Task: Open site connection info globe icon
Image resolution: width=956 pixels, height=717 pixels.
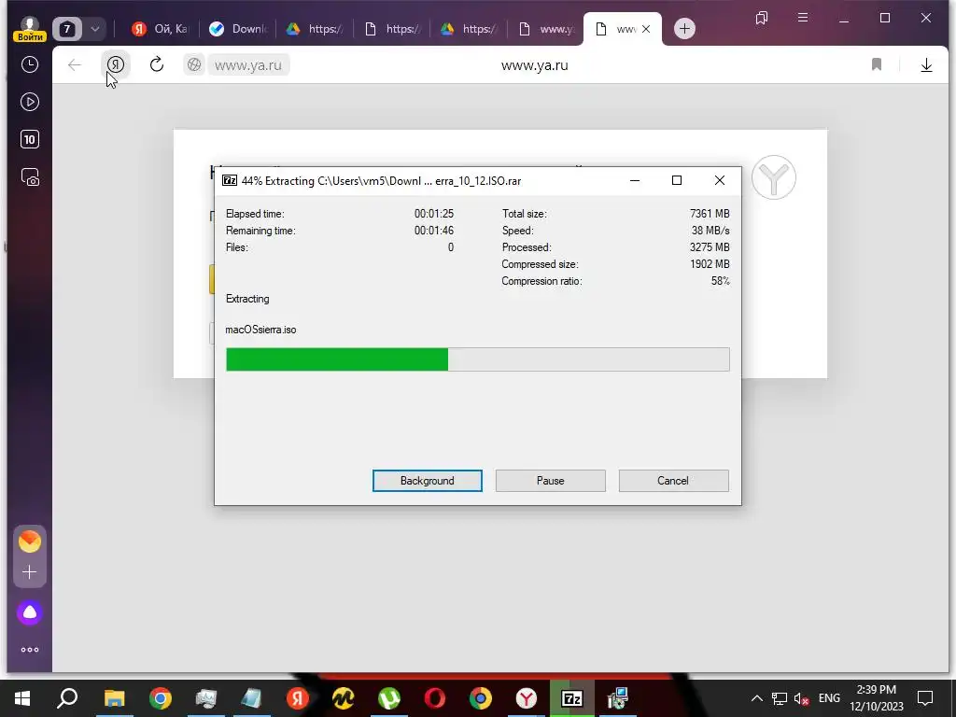Action: pos(194,64)
